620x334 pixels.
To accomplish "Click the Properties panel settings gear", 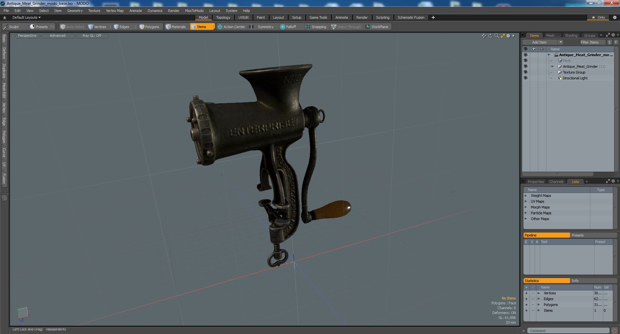I will [x=613, y=181].
